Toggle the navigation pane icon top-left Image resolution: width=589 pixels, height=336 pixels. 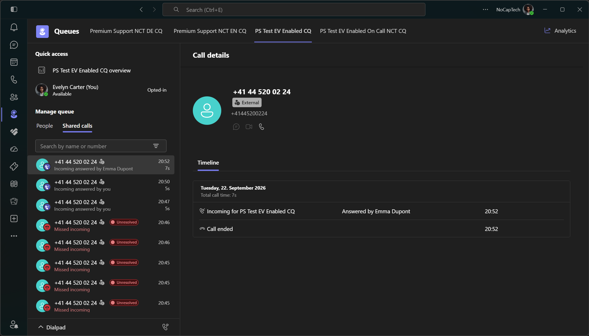pyautogui.click(x=14, y=9)
